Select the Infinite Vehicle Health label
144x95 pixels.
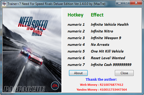(110, 24)
